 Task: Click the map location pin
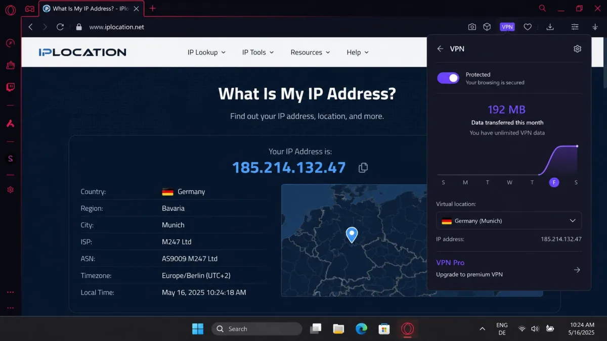tap(352, 235)
